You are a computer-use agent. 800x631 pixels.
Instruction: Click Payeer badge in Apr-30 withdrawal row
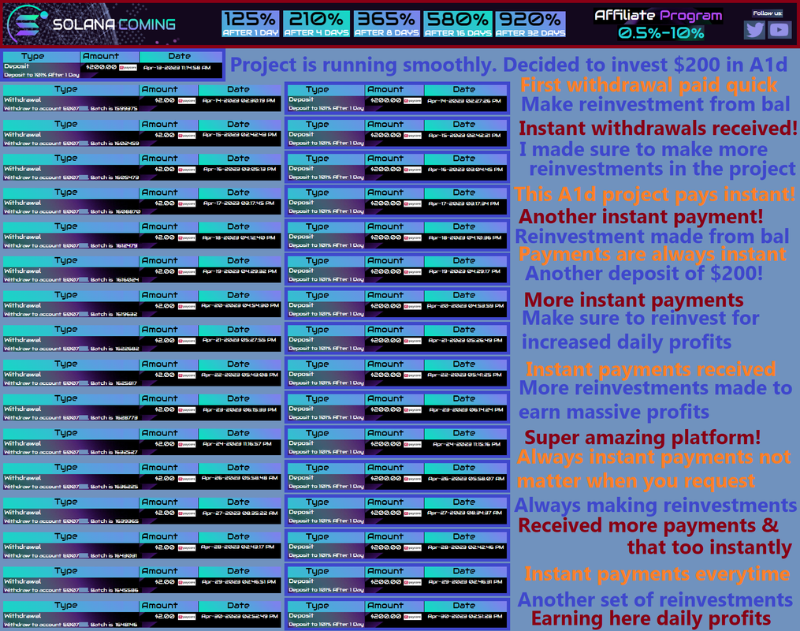coord(187,616)
